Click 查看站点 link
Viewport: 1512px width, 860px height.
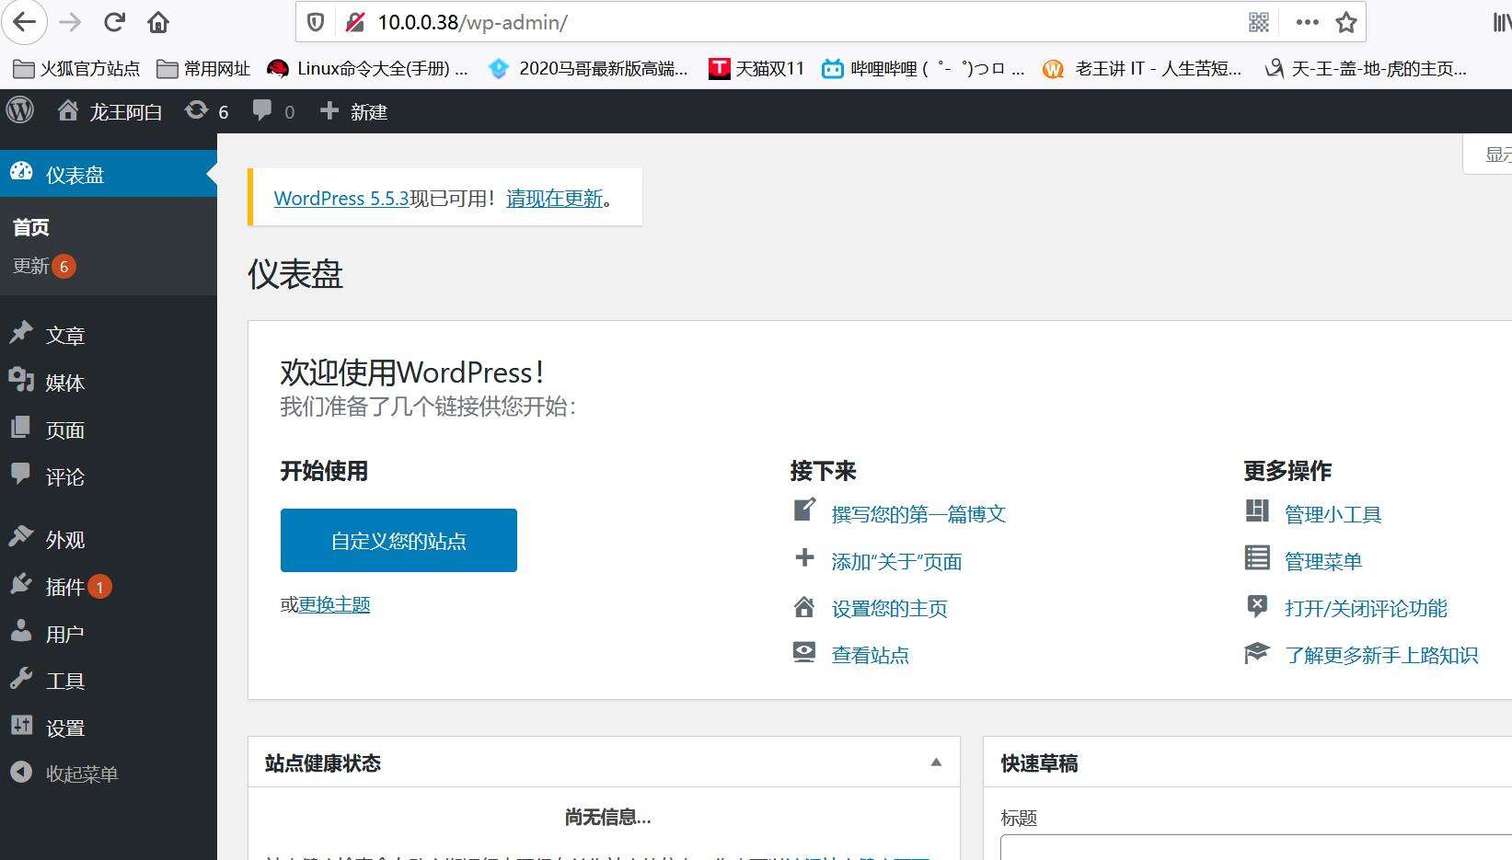click(x=870, y=655)
